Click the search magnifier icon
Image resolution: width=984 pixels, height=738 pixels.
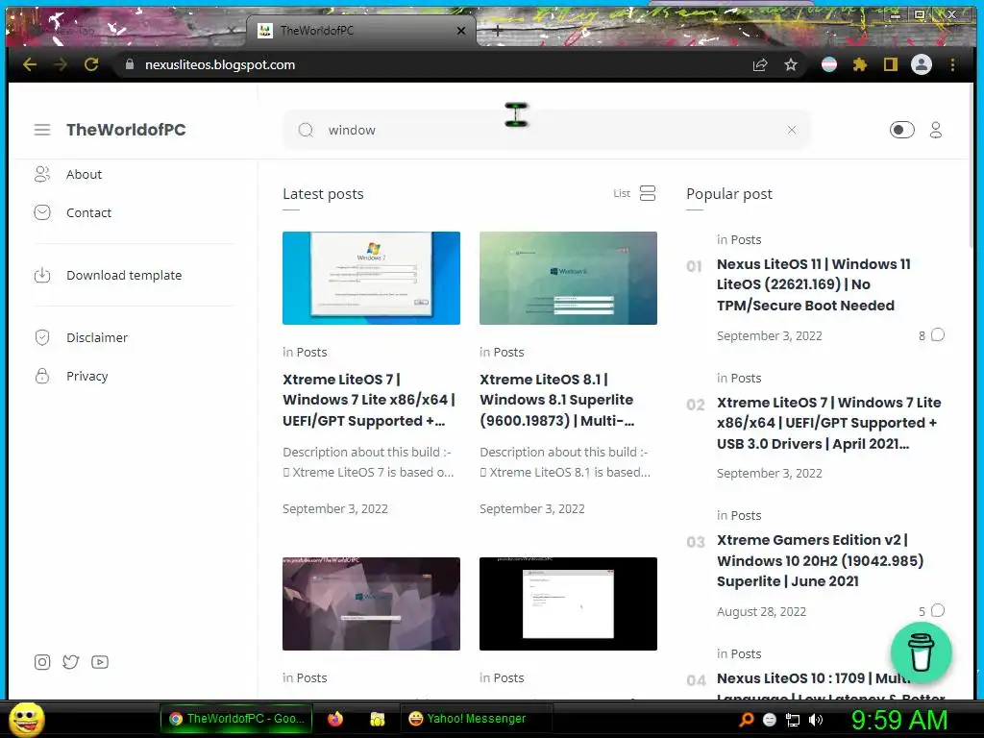pyautogui.click(x=306, y=130)
